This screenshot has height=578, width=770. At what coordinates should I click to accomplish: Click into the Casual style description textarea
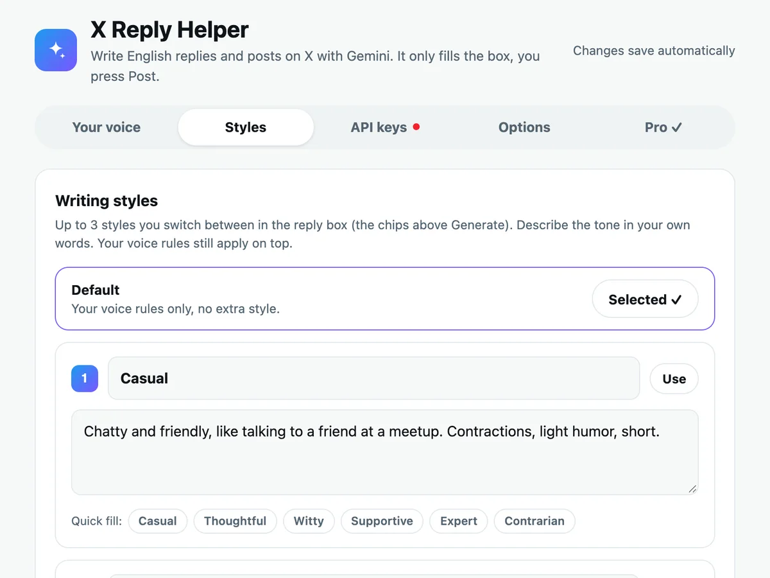[x=384, y=452]
